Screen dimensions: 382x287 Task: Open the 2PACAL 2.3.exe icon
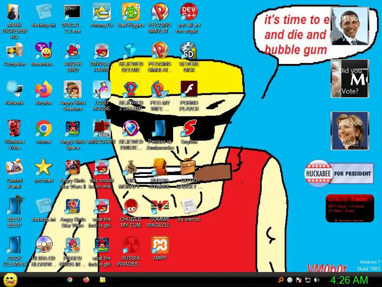click(72, 12)
